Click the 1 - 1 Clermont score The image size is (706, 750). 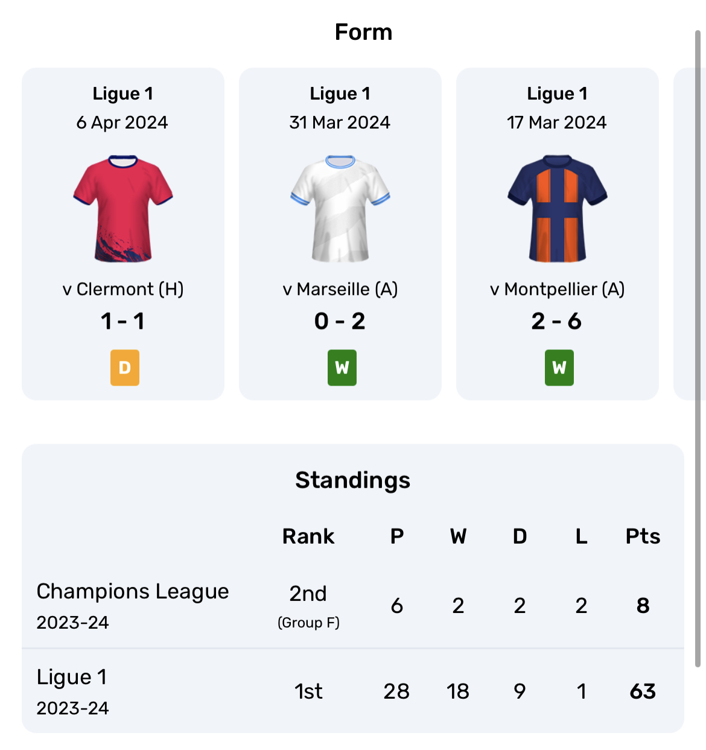[123, 321]
